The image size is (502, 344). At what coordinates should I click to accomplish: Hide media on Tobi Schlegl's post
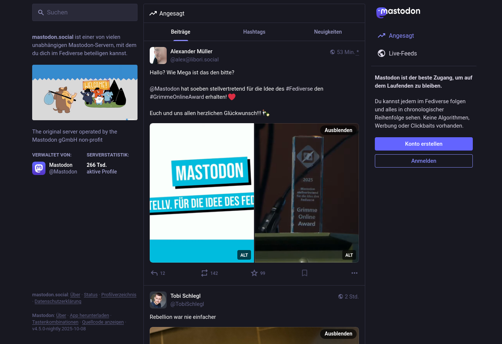(338, 334)
